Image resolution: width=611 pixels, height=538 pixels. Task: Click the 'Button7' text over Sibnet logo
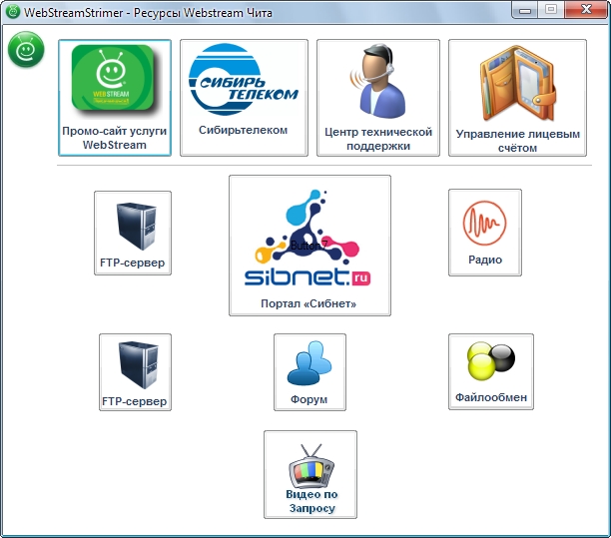click(308, 245)
